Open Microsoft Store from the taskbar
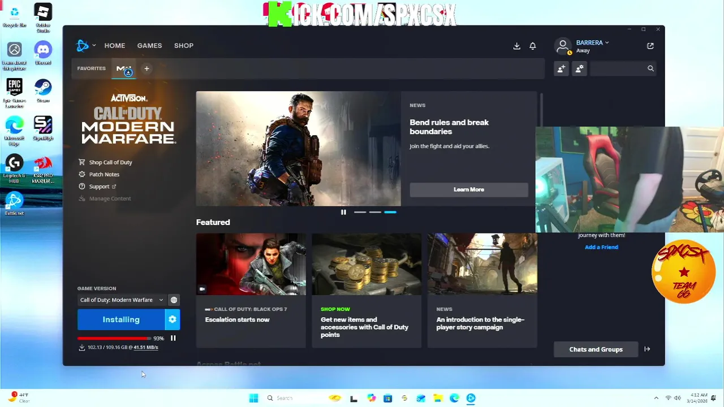Screen dimensions: 724x407 [x=387, y=398]
